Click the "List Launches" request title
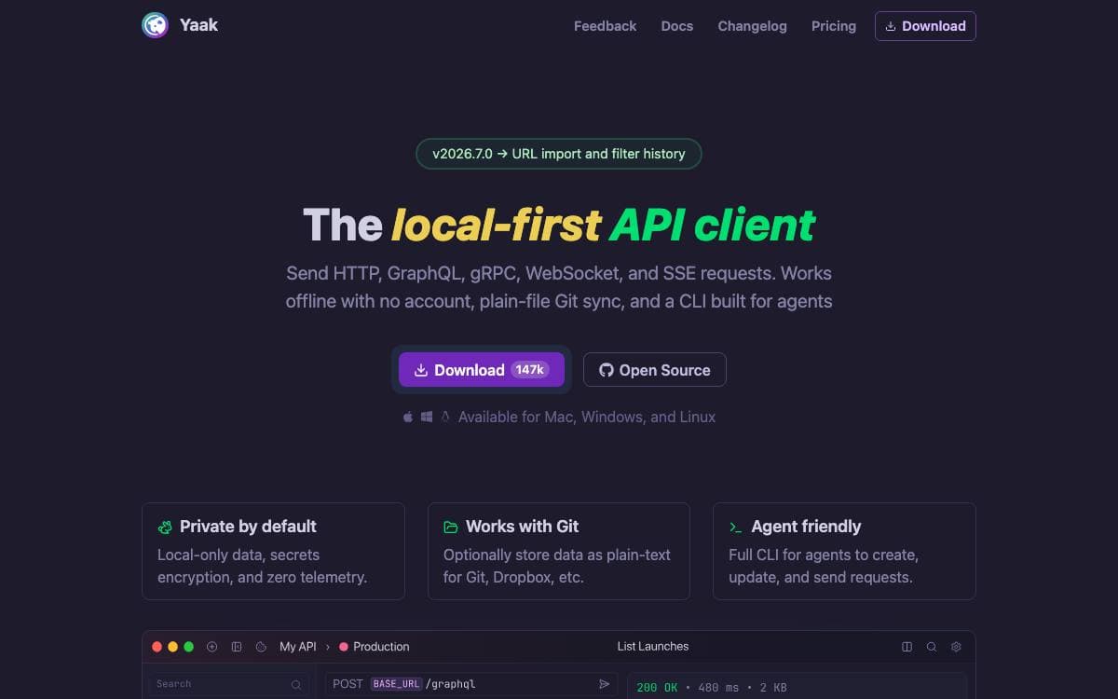Viewport: 1118px width, 699px height. pyautogui.click(x=653, y=647)
